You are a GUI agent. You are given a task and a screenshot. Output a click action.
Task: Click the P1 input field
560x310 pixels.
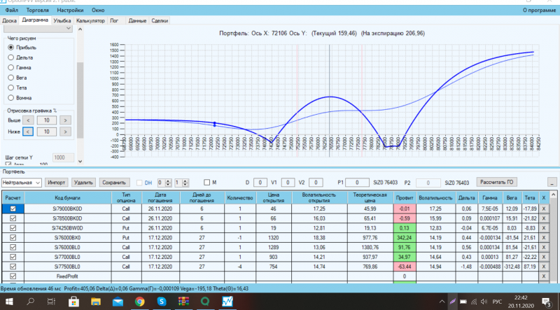coord(357,183)
